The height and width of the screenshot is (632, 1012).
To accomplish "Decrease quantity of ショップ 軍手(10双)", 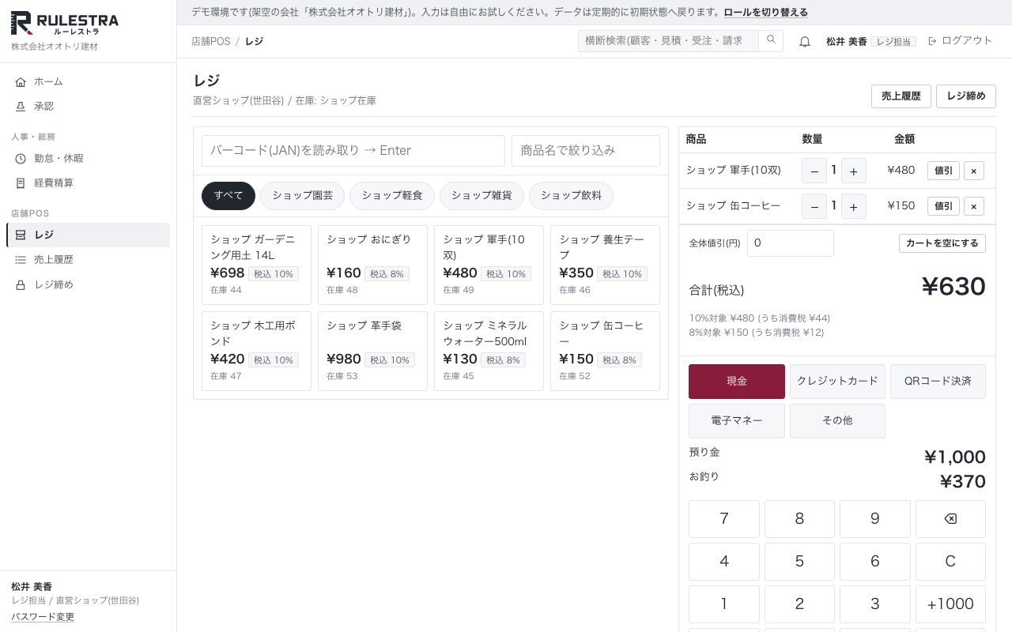I will [x=814, y=171].
